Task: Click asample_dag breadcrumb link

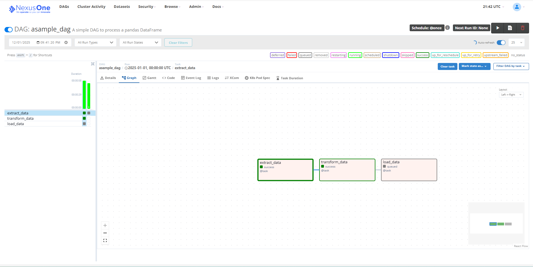Action: click(110, 68)
